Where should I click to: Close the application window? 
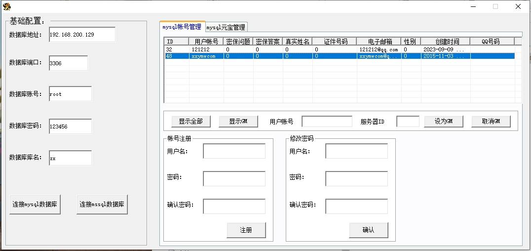[x=518, y=6]
